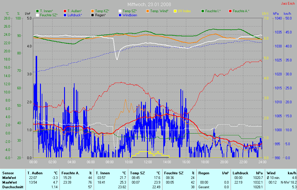Image resolution: width=297 pixels, height=190 pixels.
Task: Select the 'T. Innen*' legend label
Action: pyautogui.click(x=46, y=11)
